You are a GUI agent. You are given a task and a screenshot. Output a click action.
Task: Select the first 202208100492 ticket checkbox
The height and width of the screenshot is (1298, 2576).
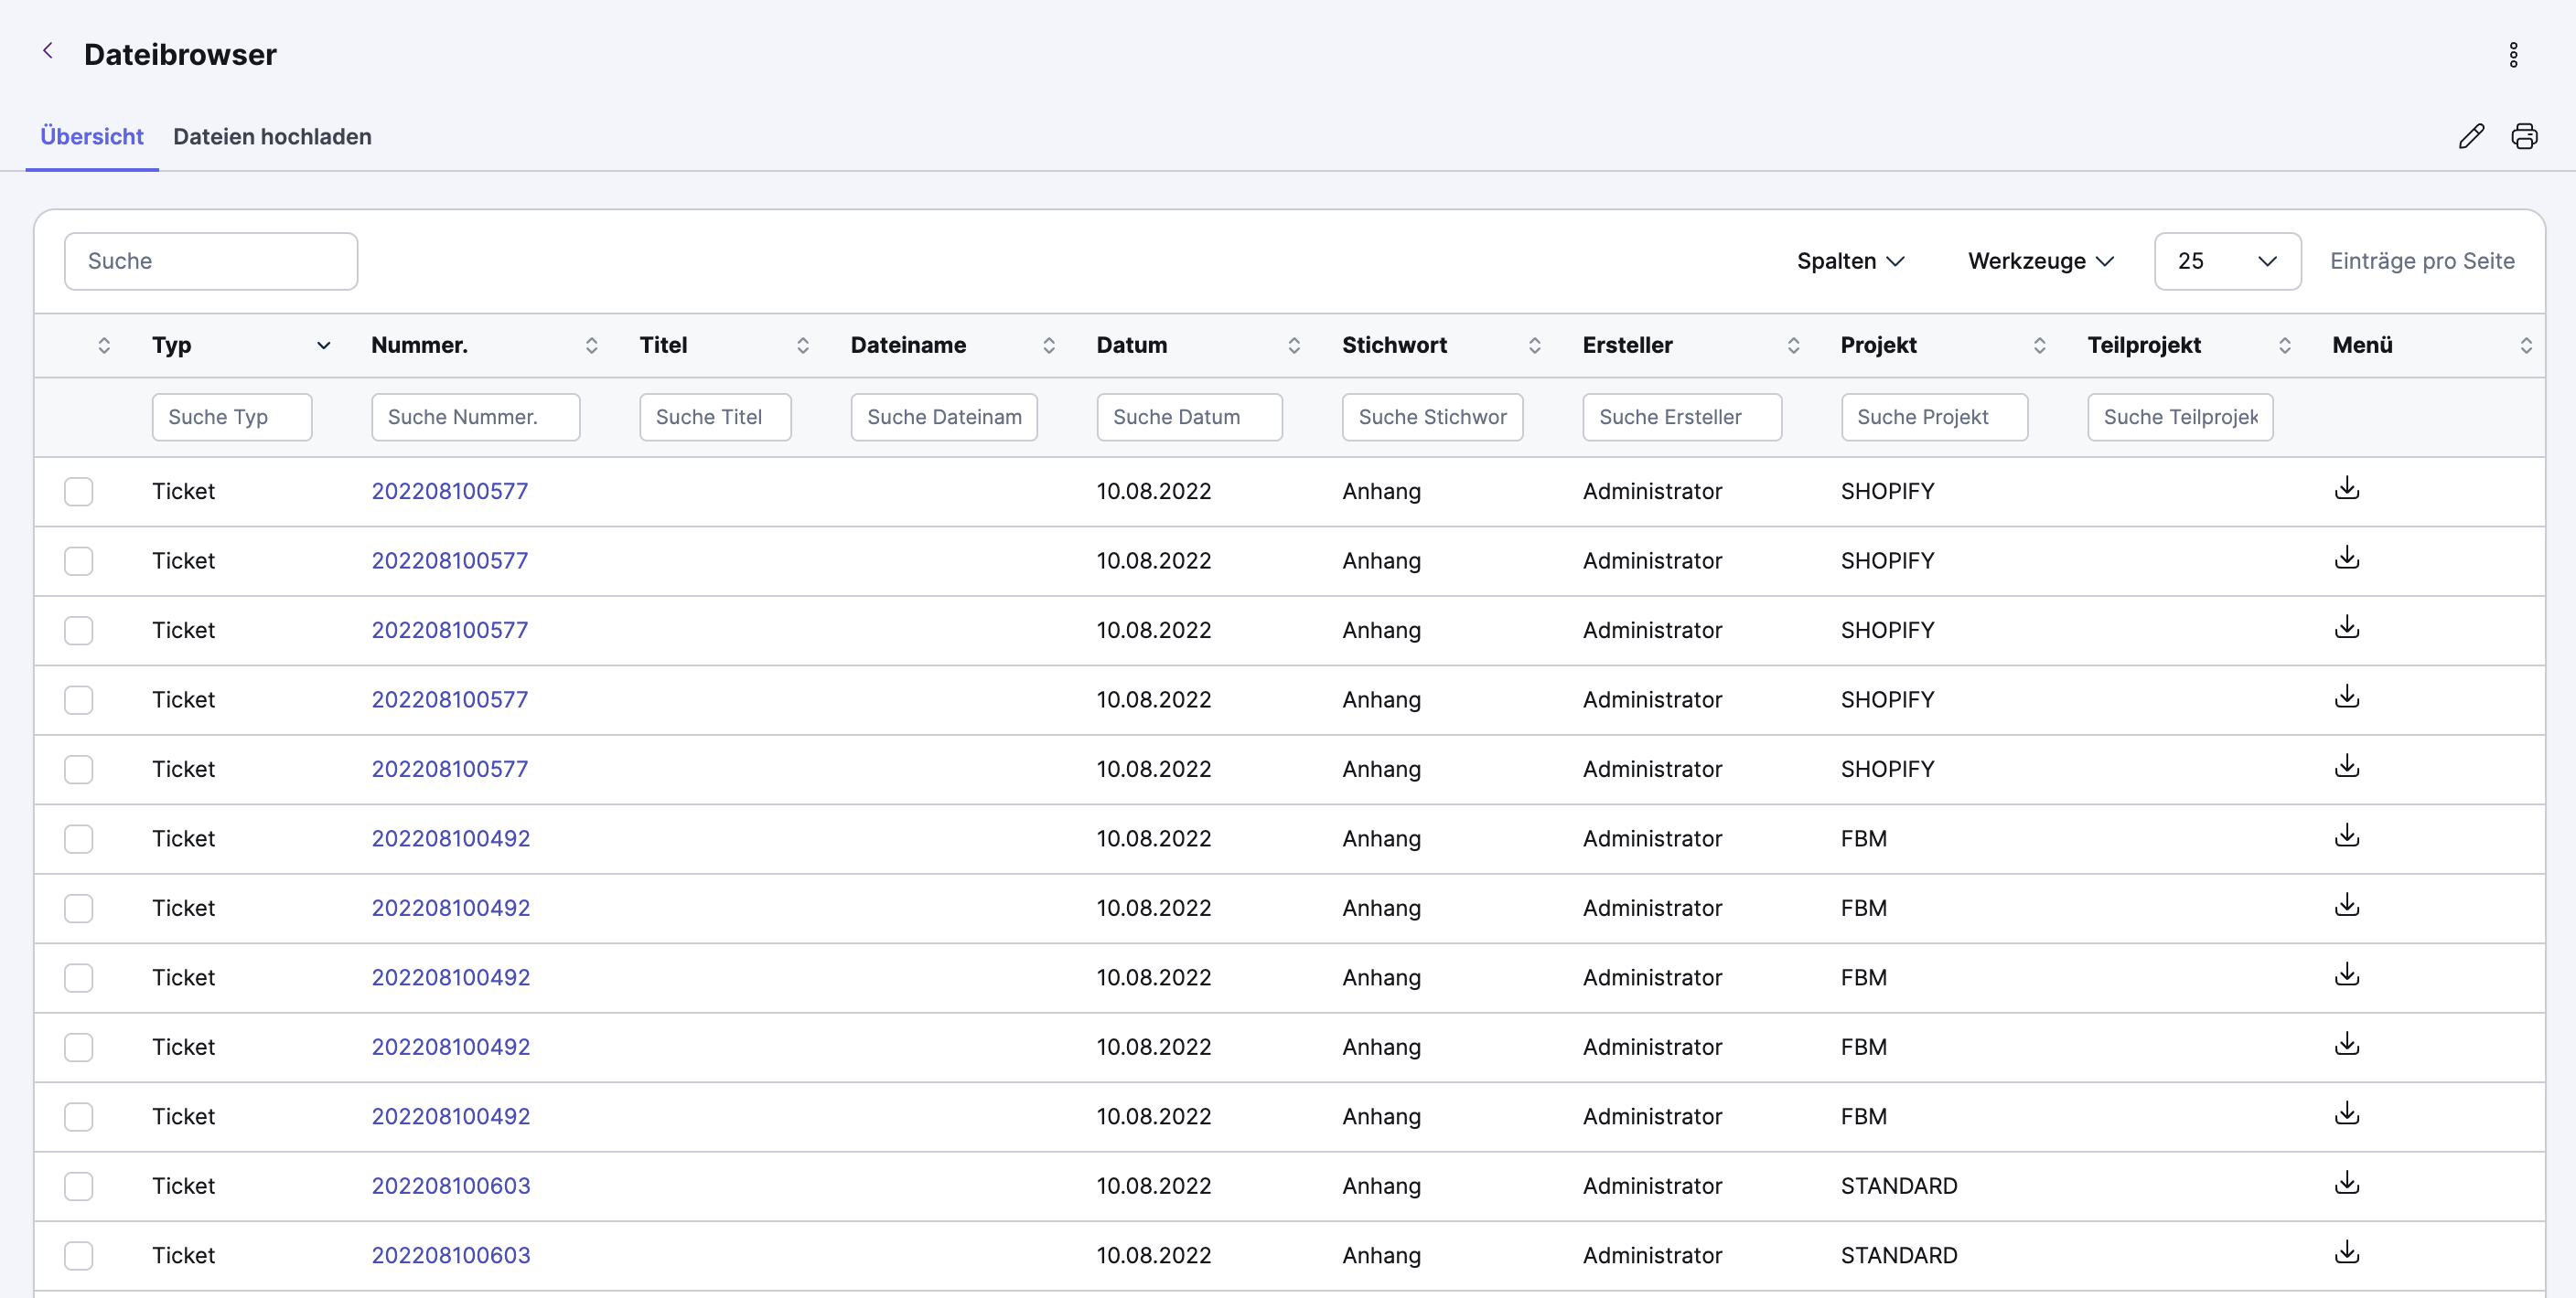[78, 838]
